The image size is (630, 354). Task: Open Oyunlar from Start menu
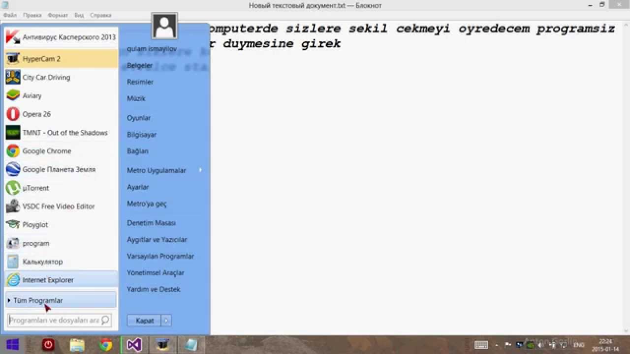click(139, 118)
